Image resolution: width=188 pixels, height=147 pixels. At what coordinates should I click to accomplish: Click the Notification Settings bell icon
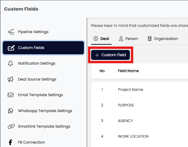coord(11,63)
